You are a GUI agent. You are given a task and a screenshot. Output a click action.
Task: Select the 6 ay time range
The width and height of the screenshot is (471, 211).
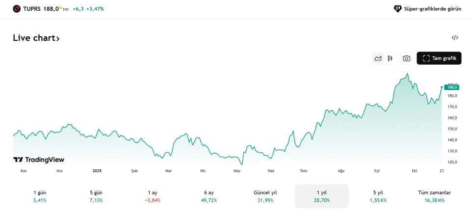point(209,196)
